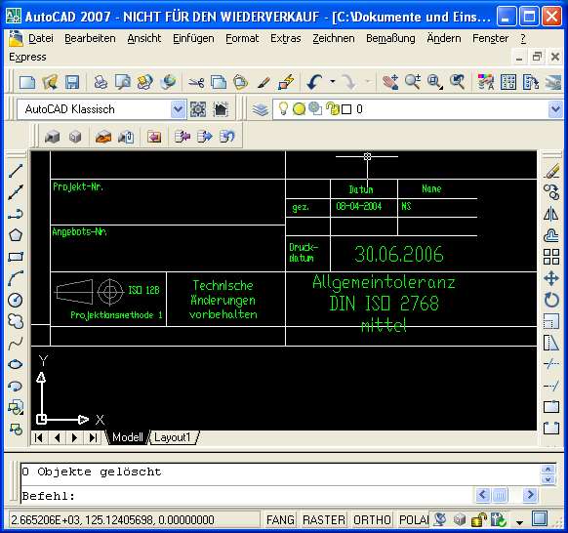Switch to the Layout1 tab
This screenshot has height=533, width=568.
173,437
